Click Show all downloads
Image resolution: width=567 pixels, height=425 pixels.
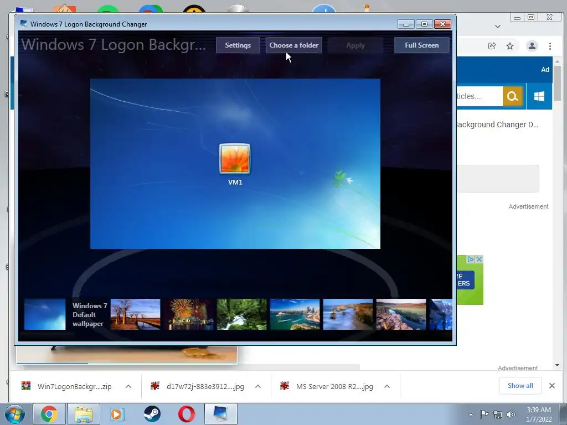(x=520, y=386)
